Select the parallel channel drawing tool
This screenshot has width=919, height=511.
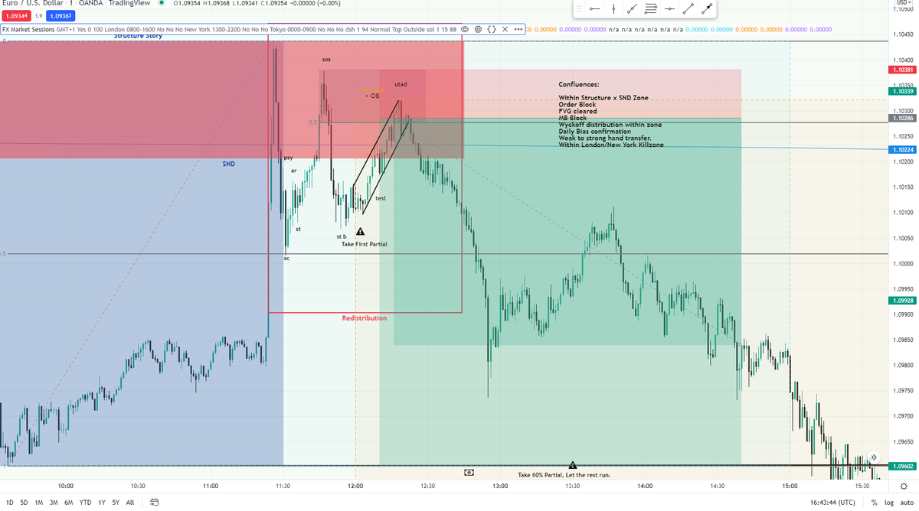652,9
